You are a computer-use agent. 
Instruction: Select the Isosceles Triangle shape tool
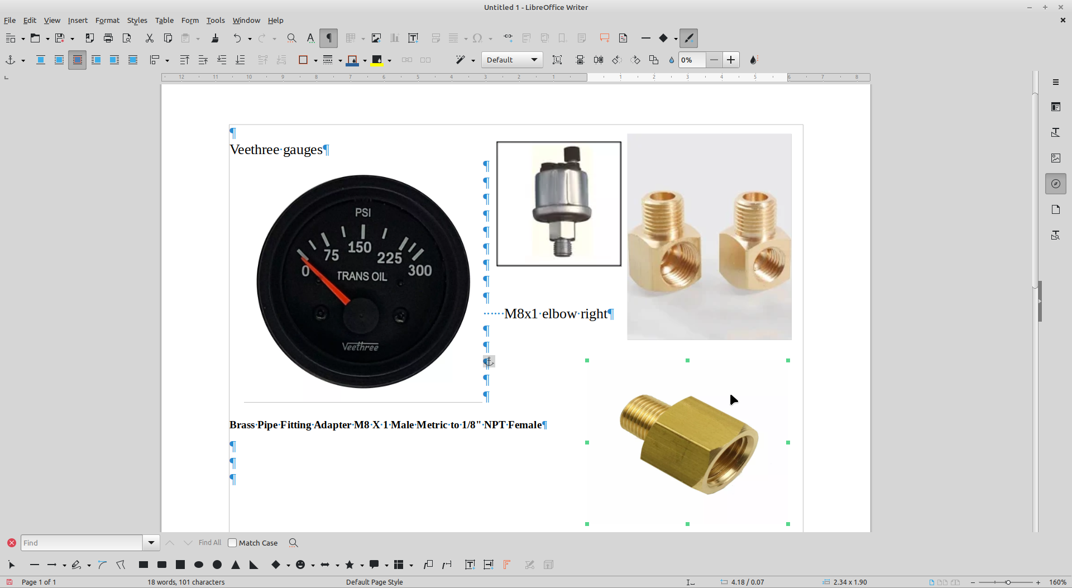point(236,565)
